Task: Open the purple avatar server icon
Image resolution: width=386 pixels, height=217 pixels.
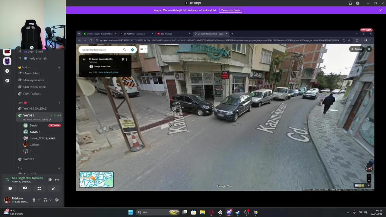Action: 7,61
